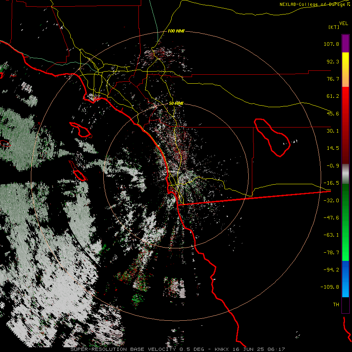352x352 pixels.
Task: Select the 61.2 scale label
Action: click(x=333, y=96)
